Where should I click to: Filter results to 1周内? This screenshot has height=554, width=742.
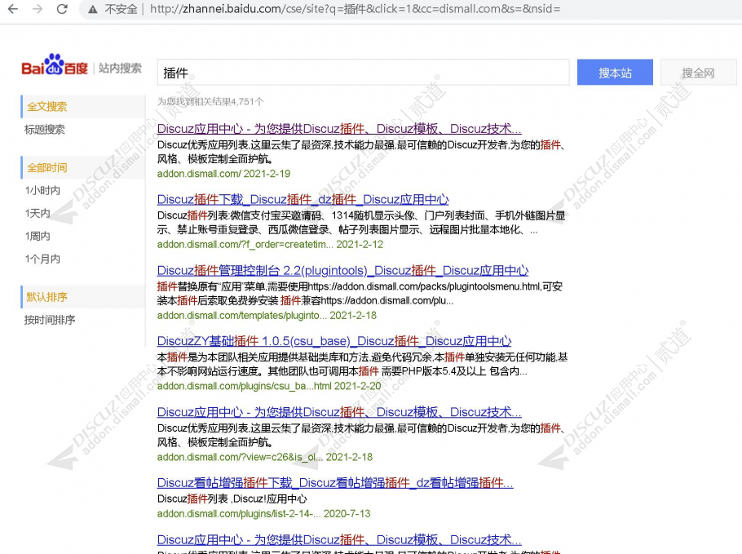click(x=38, y=236)
